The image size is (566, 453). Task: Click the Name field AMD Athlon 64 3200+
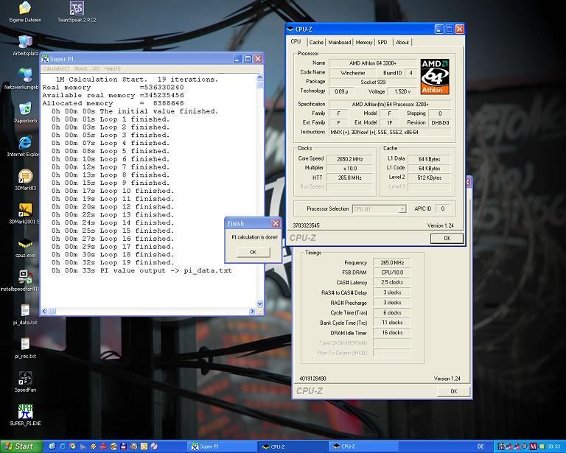tap(372, 63)
